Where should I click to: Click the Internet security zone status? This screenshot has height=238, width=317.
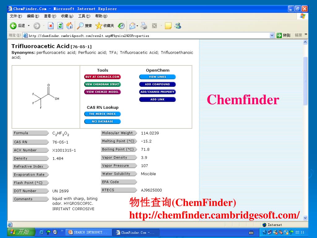272,225
